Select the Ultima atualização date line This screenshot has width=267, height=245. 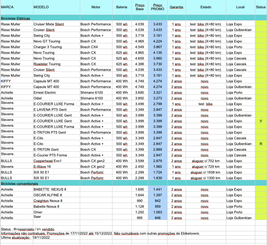click(x=23, y=237)
